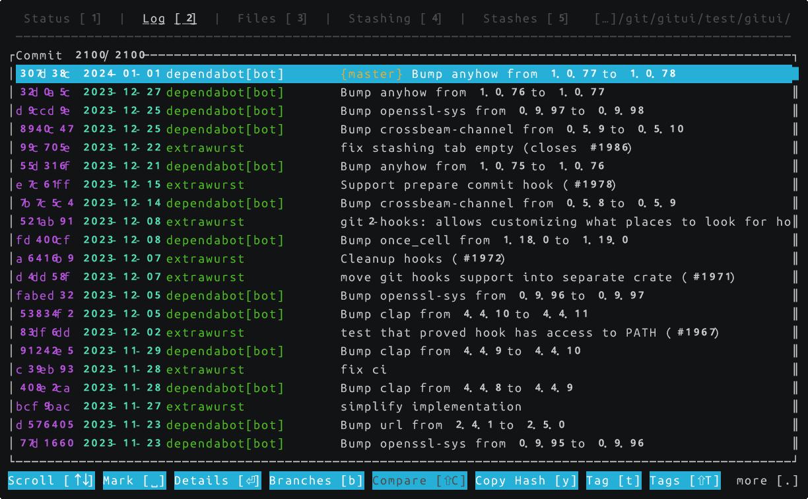Click the {master} branch label
Viewport: 808px width, 499px height.
pyautogui.click(x=370, y=74)
